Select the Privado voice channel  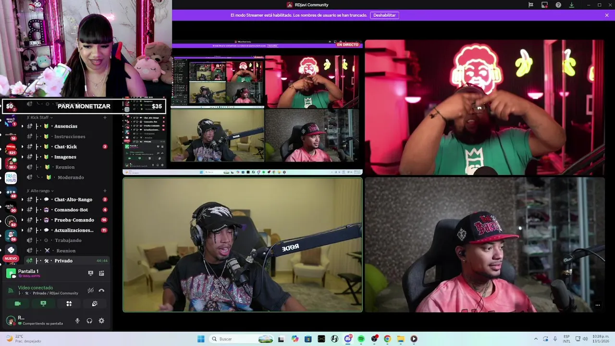(x=66, y=261)
